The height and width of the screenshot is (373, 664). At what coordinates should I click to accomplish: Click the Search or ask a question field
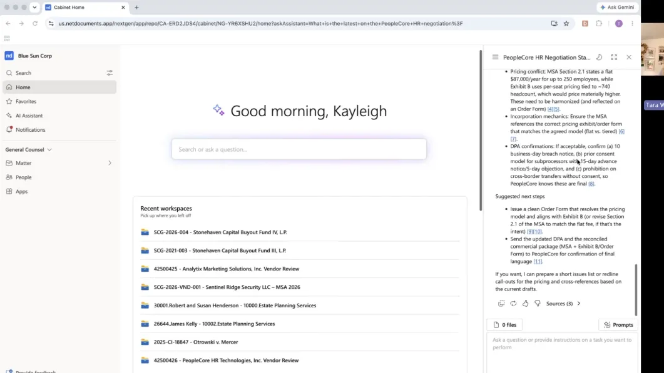[x=299, y=149]
